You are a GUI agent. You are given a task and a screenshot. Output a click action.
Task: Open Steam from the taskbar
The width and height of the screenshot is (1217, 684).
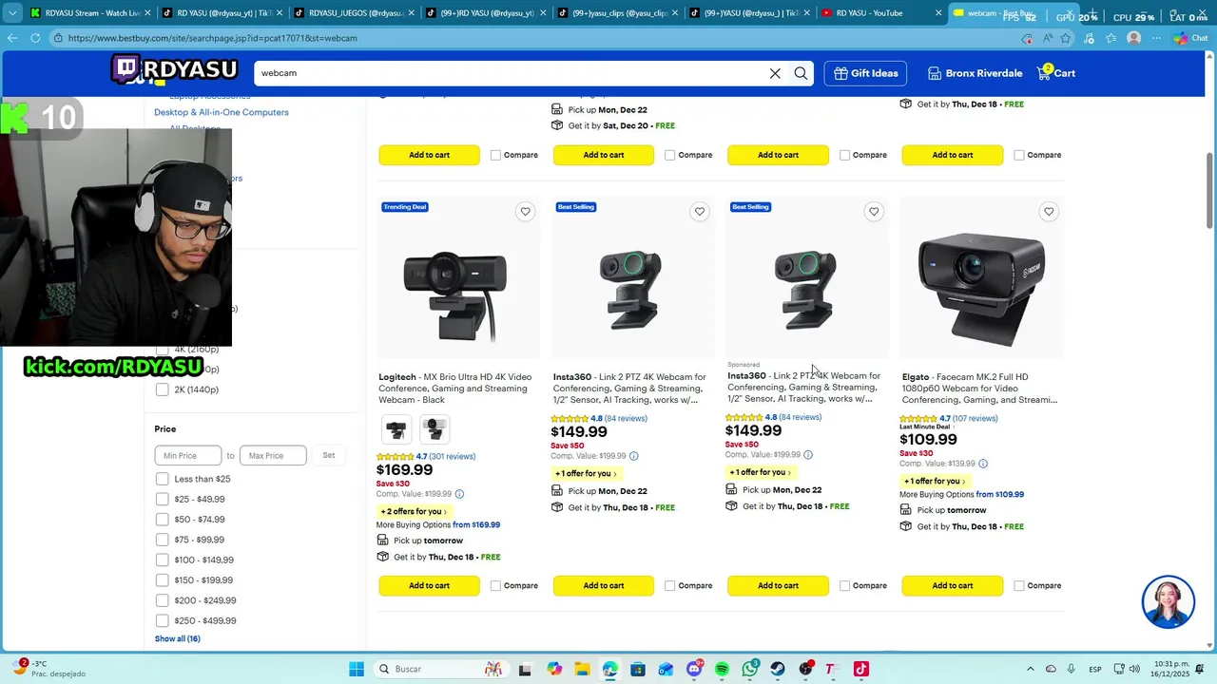tap(778, 669)
